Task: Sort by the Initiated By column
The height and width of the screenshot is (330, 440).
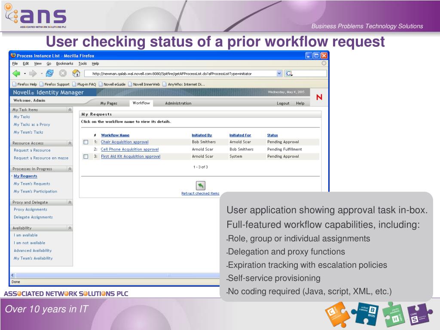Action: coord(202,135)
